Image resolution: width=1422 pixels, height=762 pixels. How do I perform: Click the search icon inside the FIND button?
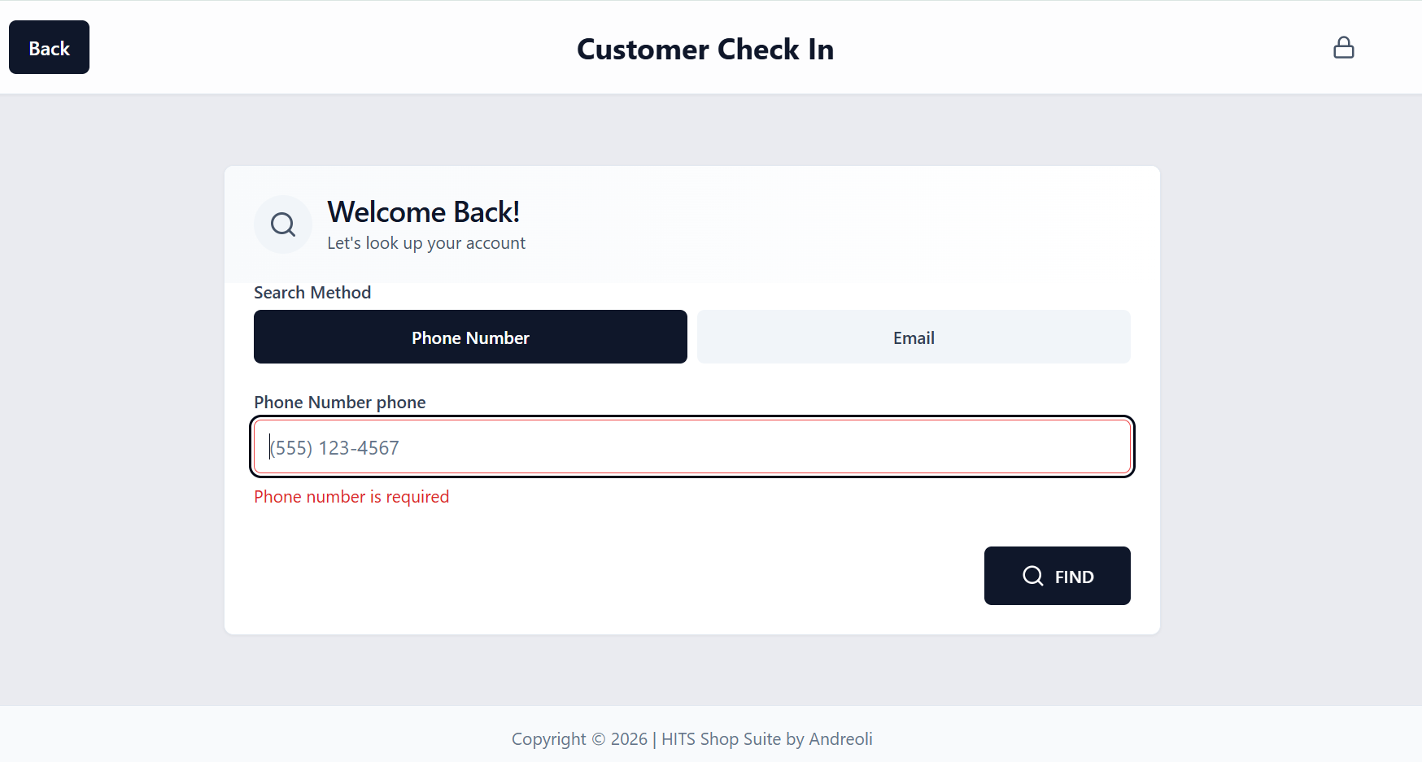pyautogui.click(x=1032, y=576)
